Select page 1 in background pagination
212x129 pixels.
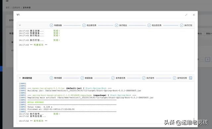coord(208,59)
